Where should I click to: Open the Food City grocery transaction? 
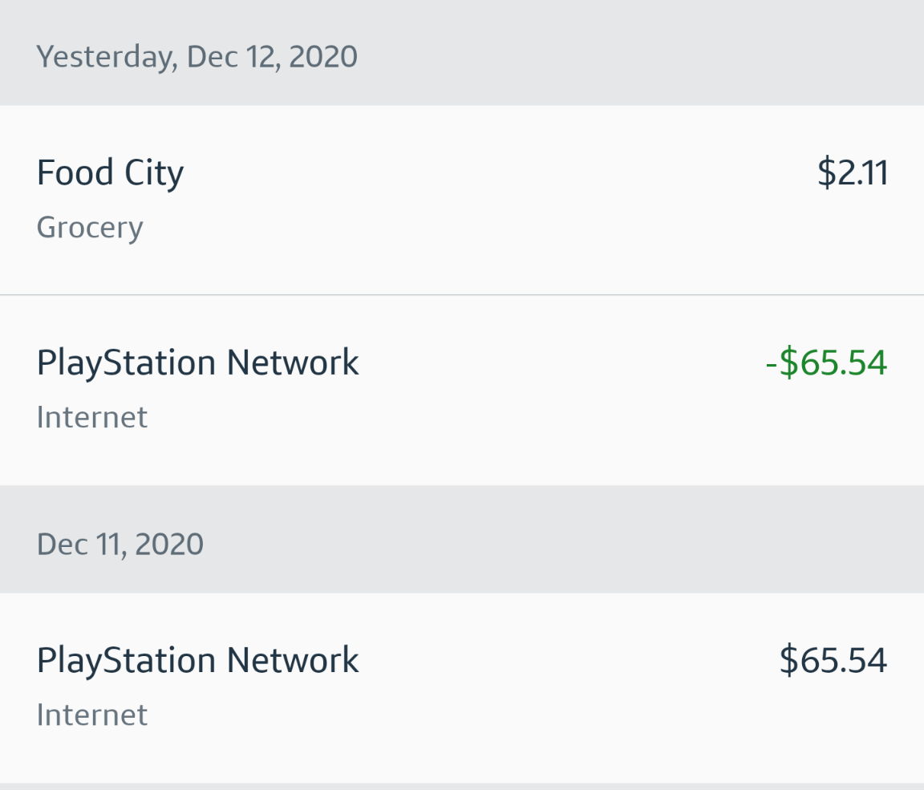coord(462,200)
